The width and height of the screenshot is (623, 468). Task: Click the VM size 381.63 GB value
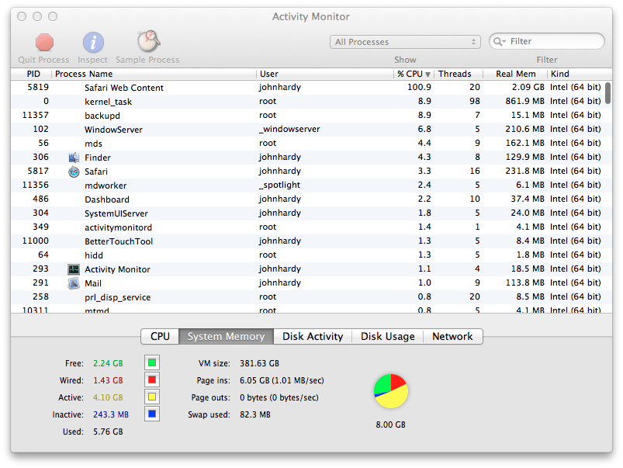[259, 363]
